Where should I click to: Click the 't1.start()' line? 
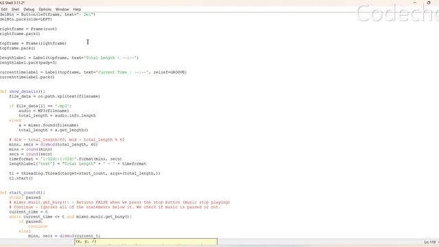[x=21, y=178]
